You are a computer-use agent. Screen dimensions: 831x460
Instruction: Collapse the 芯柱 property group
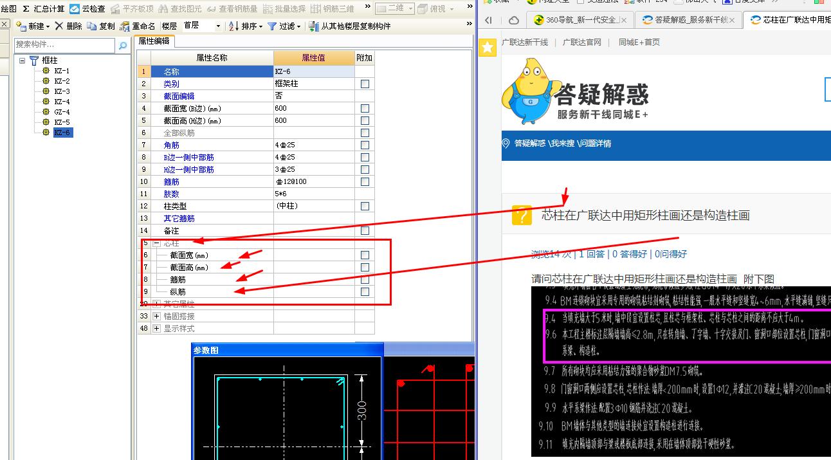pos(156,243)
